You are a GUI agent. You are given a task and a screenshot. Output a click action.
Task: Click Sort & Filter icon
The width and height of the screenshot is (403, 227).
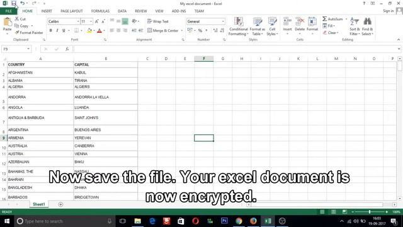point(355,21)
